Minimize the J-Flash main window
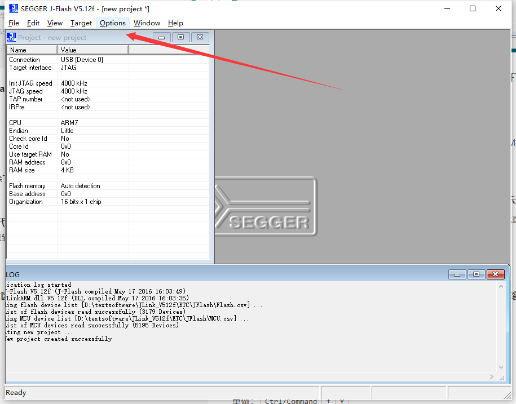This screenshot has height=404, width=516. click(x=447, y=8)
